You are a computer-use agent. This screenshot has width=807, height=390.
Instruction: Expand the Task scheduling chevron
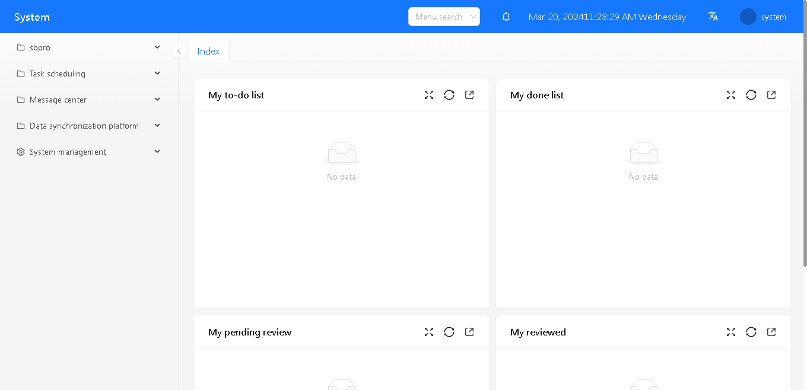point(157,73)
